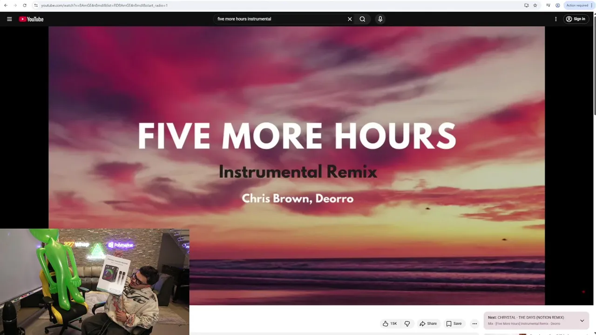Pause the Five More Hours video player
This screenshot has height=335, width=596.
[297, 165]
